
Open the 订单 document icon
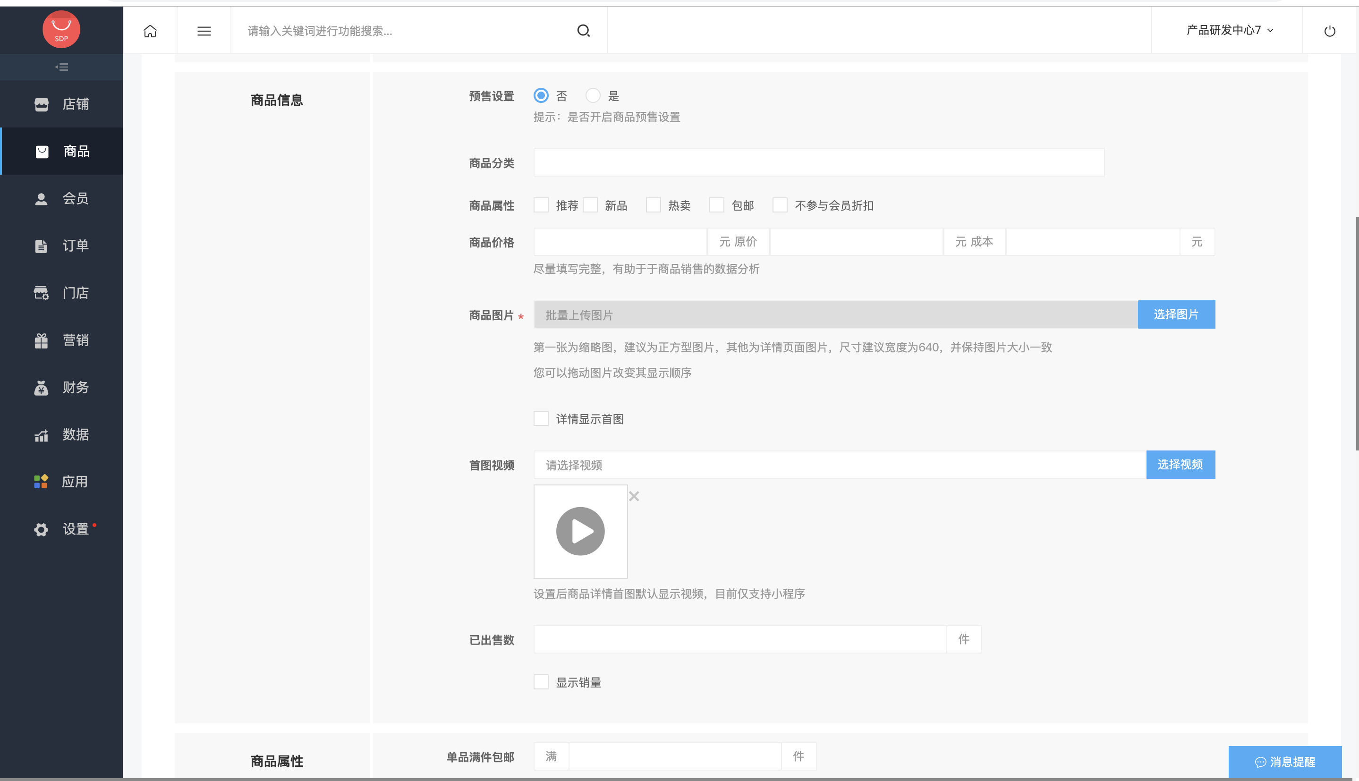(x=41, y=246)
